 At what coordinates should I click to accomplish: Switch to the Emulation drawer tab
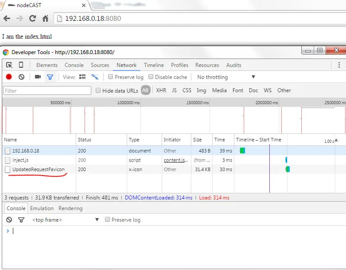pos(42,208)
